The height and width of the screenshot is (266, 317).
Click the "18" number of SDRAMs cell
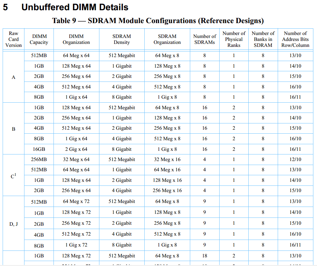(x=205, y=256)
